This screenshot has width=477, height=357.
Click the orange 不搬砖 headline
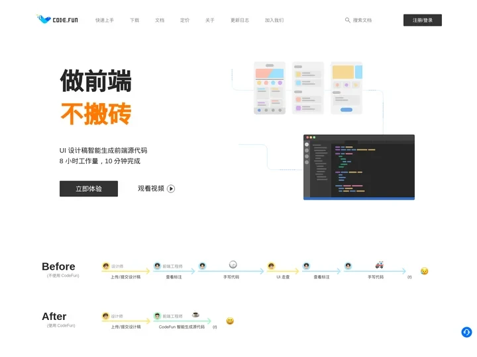[x=96, y=114]
